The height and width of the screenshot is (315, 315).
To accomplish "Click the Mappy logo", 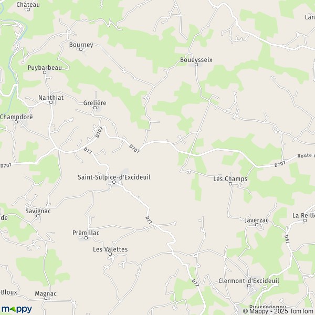I will (17, 309).
